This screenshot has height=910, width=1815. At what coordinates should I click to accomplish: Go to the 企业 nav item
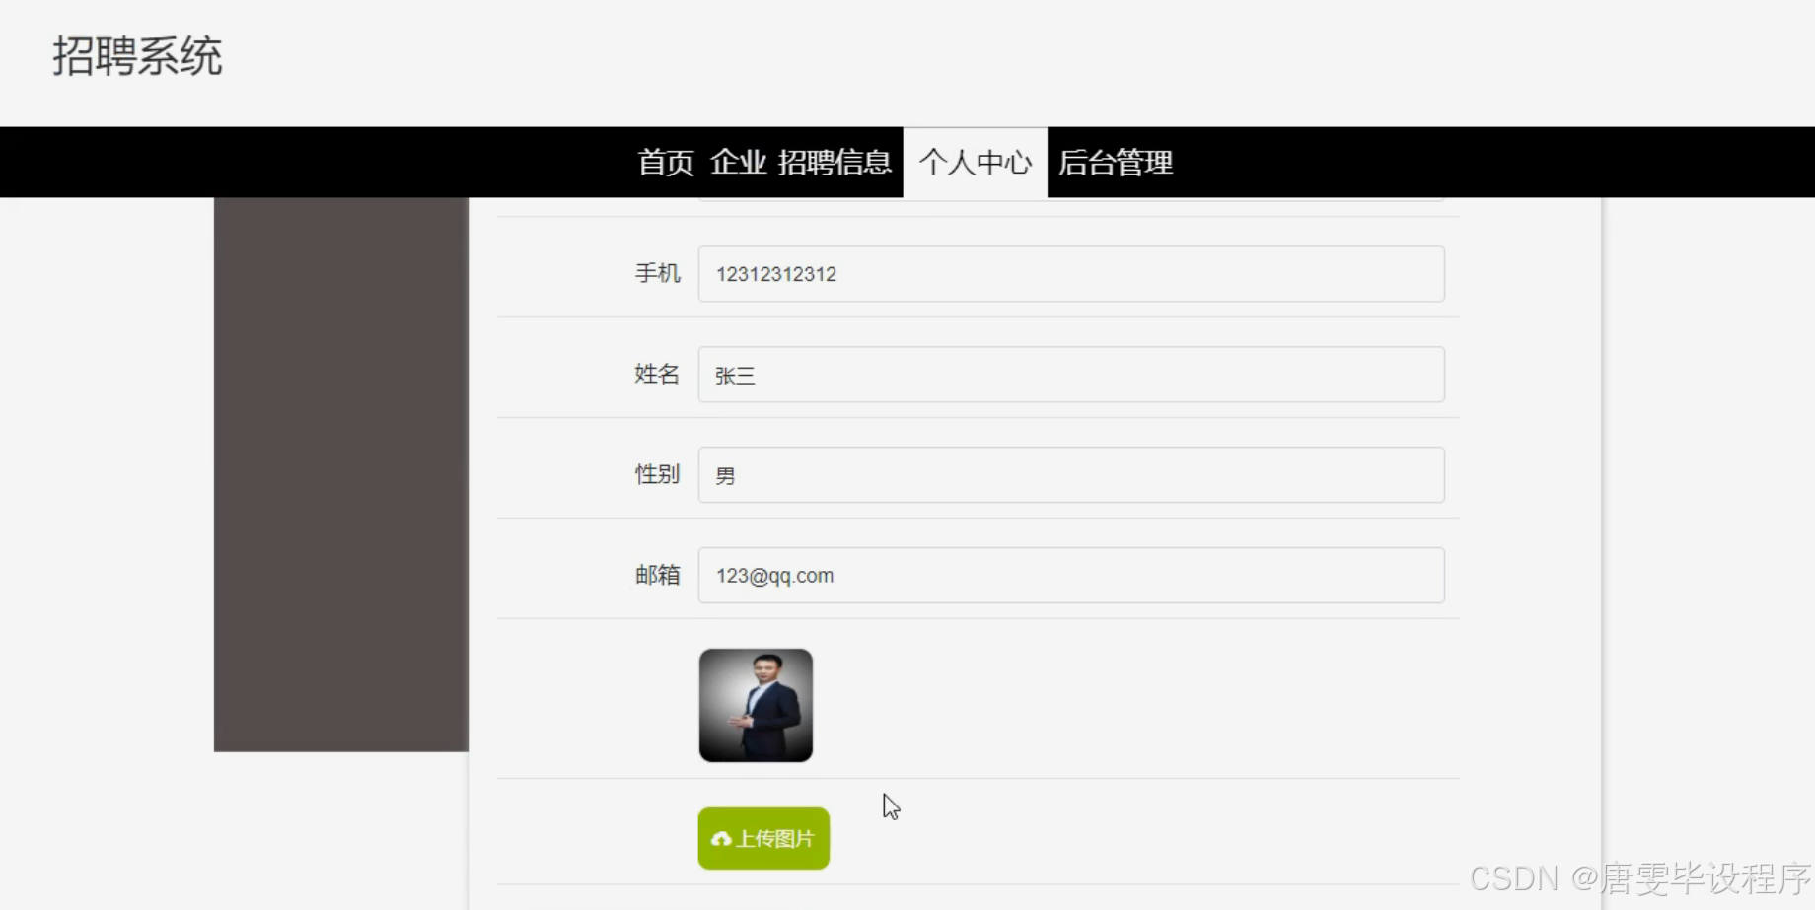[738, 163]
